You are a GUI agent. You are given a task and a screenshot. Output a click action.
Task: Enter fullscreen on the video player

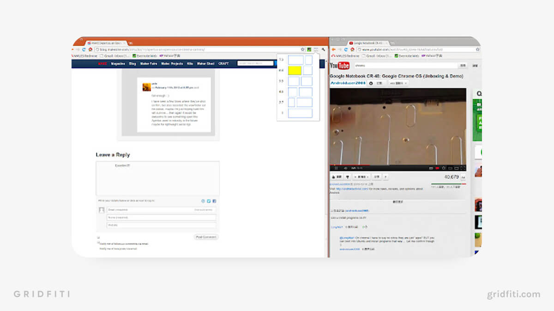click(x=463, y=168)
